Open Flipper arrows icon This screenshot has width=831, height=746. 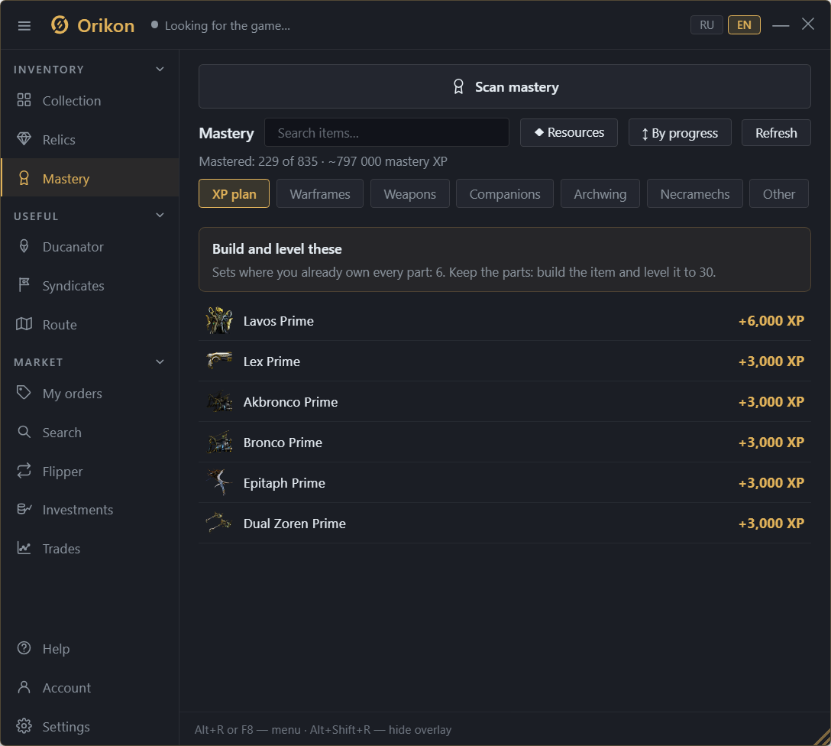click(x=24, y=471)
